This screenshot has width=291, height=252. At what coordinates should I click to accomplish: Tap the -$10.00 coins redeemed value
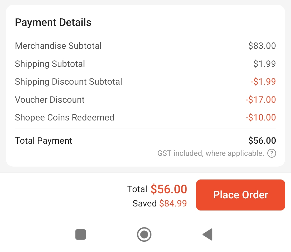[261, 118]
